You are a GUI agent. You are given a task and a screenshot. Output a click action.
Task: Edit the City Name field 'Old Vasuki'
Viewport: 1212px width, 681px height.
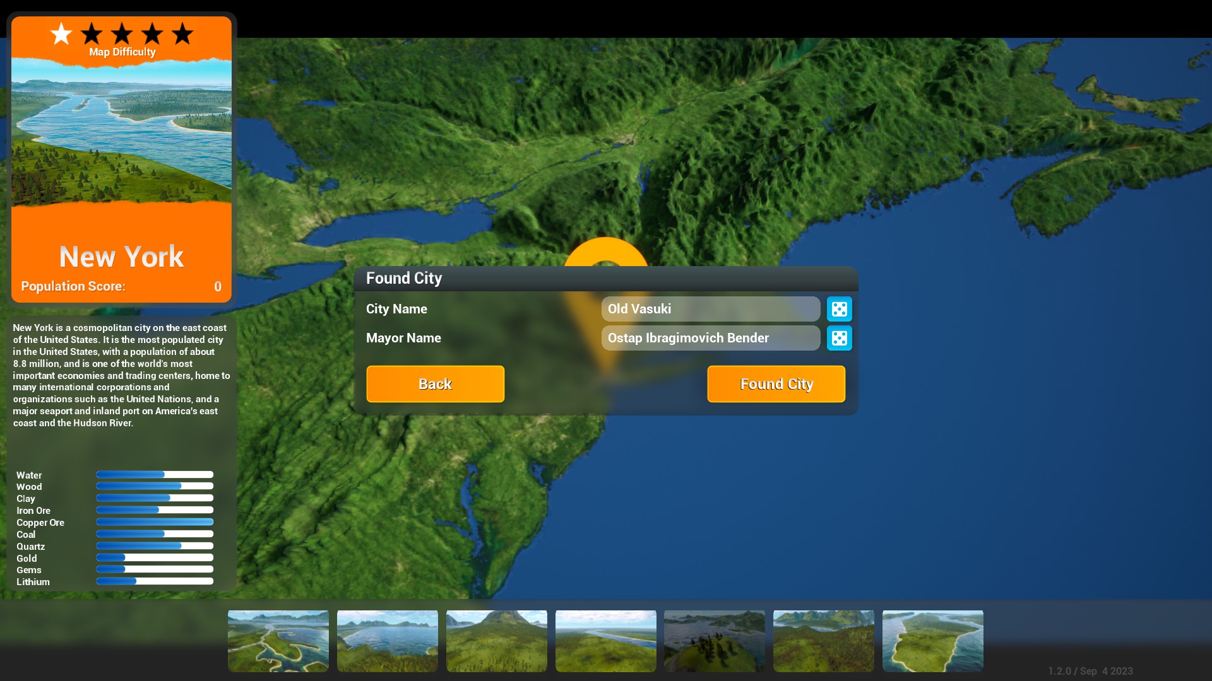pyautogui.click(x=711, y=309)
